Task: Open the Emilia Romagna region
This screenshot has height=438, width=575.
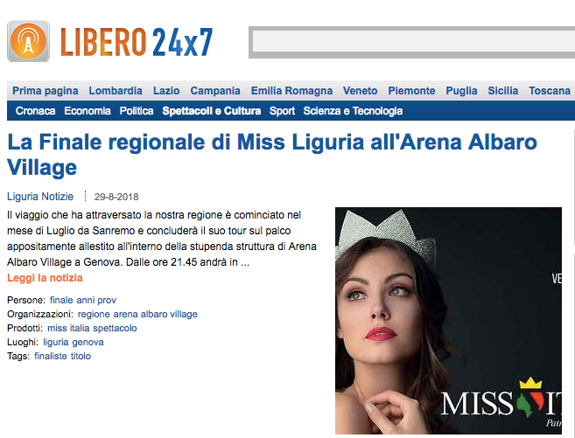Action: [291, 90]
